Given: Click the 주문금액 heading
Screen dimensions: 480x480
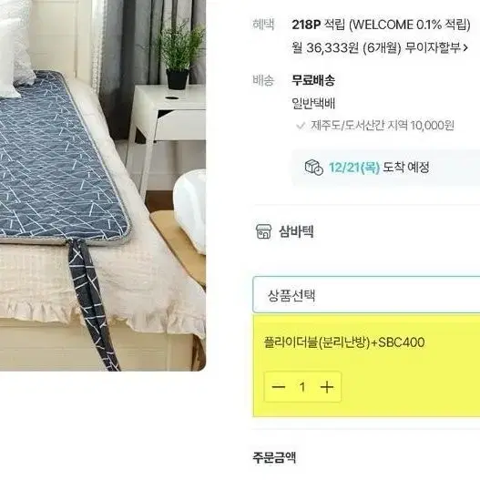Looking at the screenshot, I should click(x=274, y=457).
